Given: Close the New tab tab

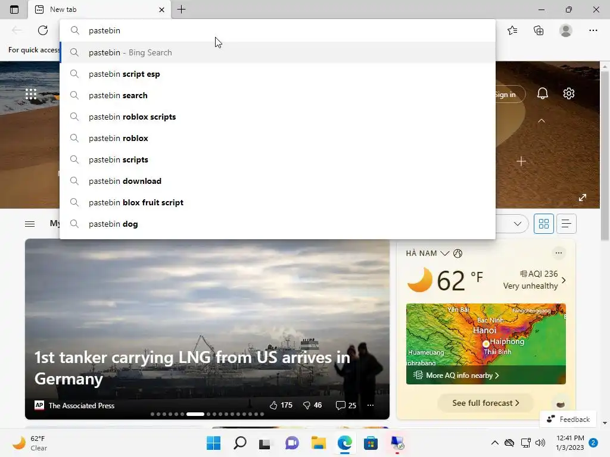Looking at the screenshot, I should (x=162, y=10).
